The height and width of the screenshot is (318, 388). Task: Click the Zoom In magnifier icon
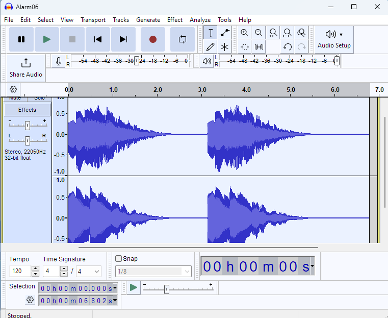pyautogui.click(x=245, y=33)
